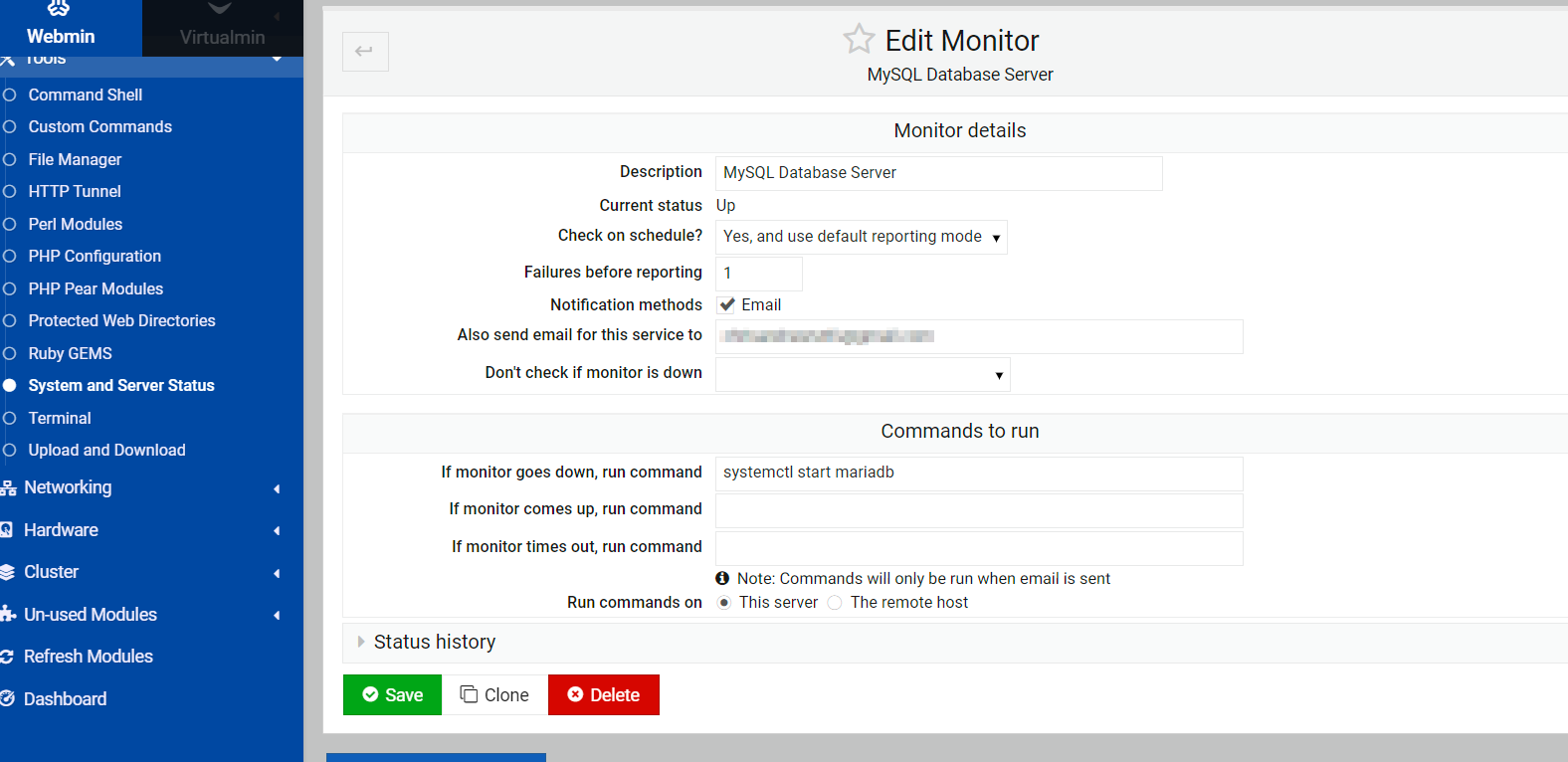The height and width of the screenshot is (762, 1568).
Task: Click the back arrow button
Action: [x=365, y=51]
